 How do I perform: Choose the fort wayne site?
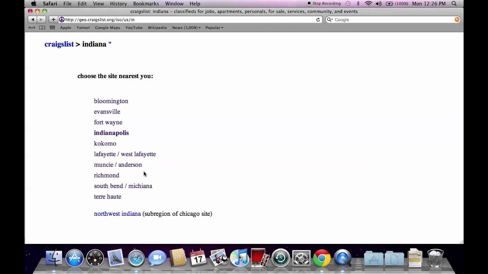pyautogui.click(x=108, y=123)
